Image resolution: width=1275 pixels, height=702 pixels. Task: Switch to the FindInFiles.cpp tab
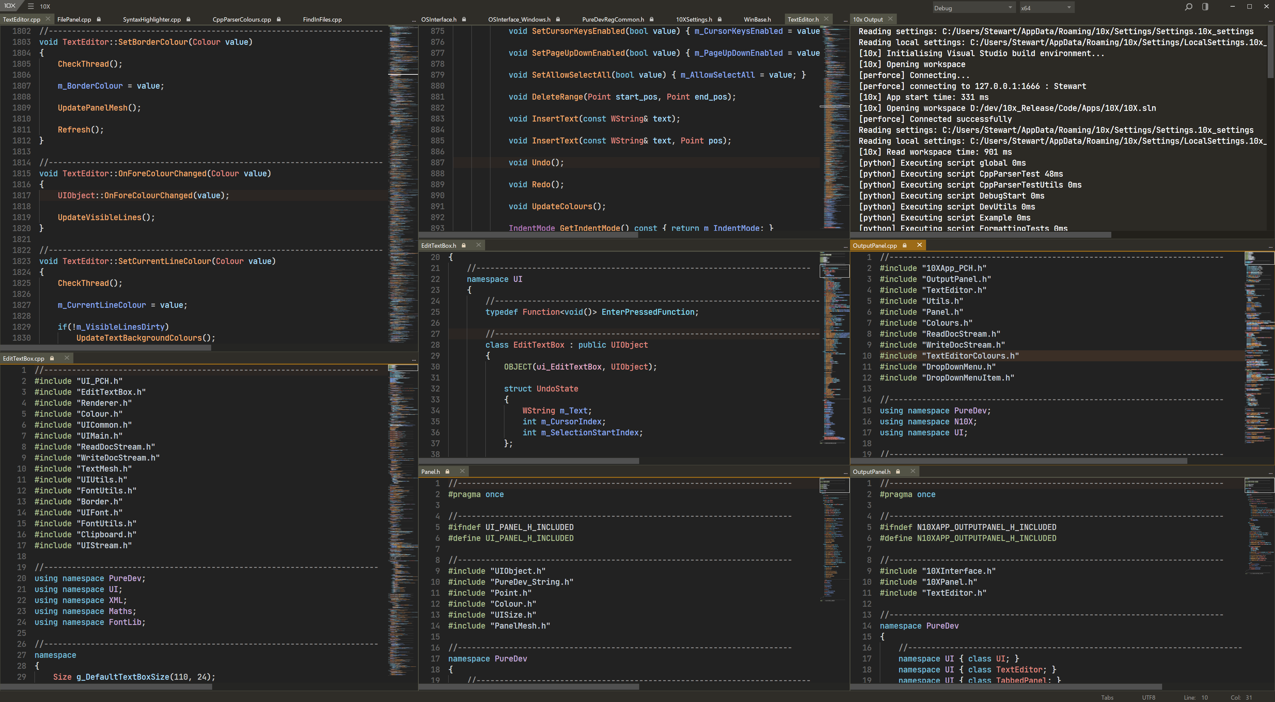(x=322, y=19)
